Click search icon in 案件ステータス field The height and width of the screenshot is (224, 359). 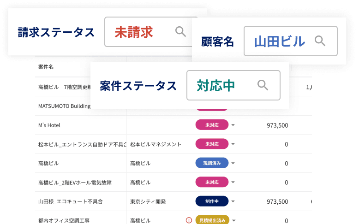pos(263,85)
